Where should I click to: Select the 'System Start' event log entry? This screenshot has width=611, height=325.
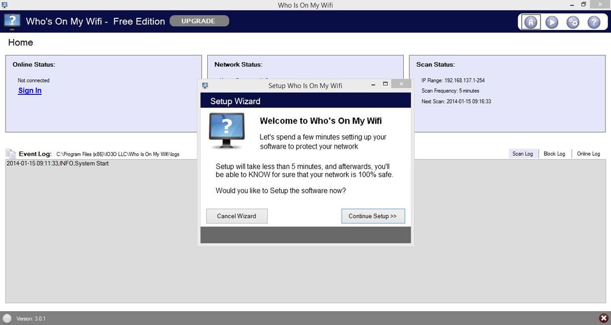coord(58,164)
